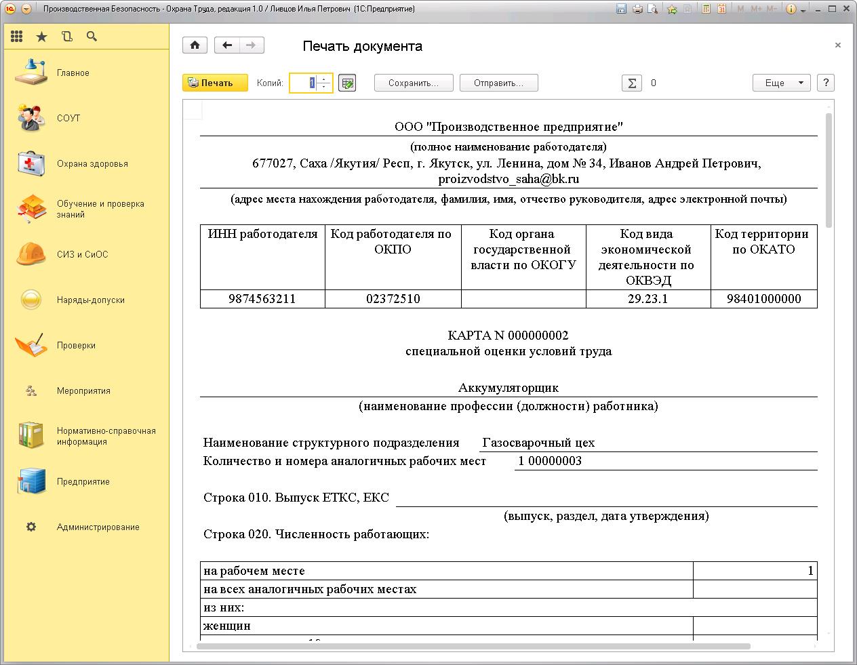Toggle document editing mode icon
Screen dimensions: 857x665
[347, 83]
